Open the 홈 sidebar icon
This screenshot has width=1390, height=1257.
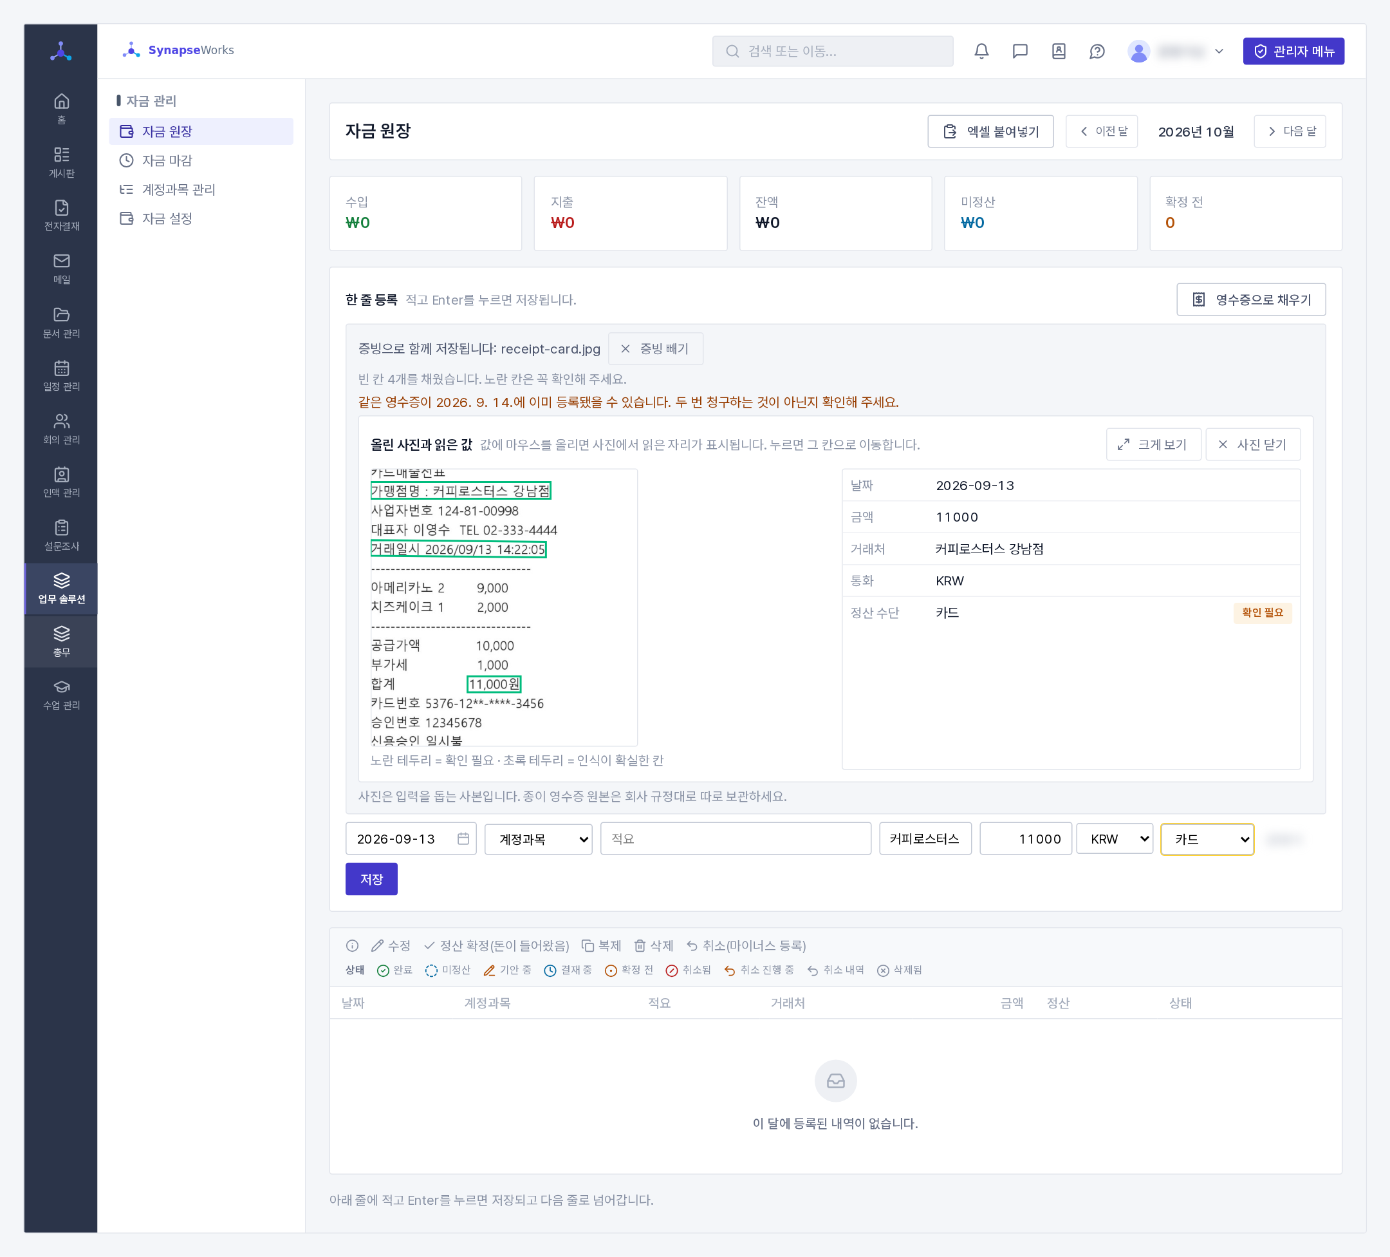point(61,109)
